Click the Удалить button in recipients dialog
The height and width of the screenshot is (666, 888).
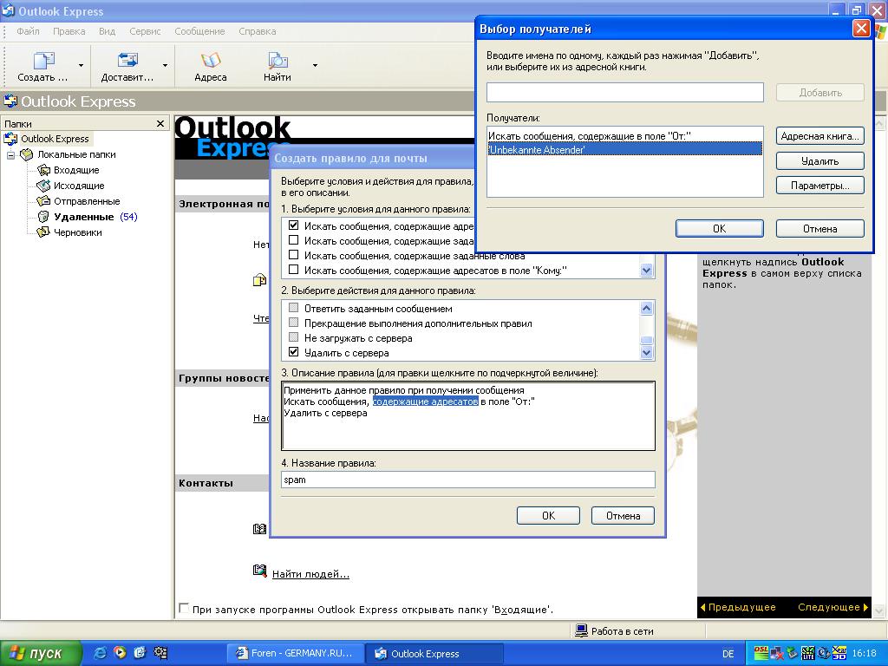pyautogui.click(x=819, y=160)
